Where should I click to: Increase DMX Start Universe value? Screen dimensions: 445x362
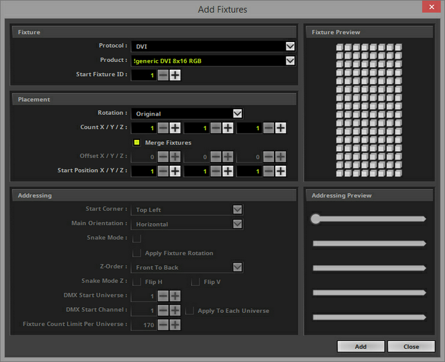tap(175, 296)
